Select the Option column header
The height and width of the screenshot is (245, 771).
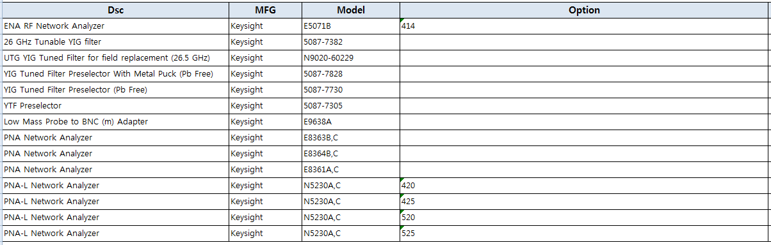pyautogui.click(x=584, y=10)
